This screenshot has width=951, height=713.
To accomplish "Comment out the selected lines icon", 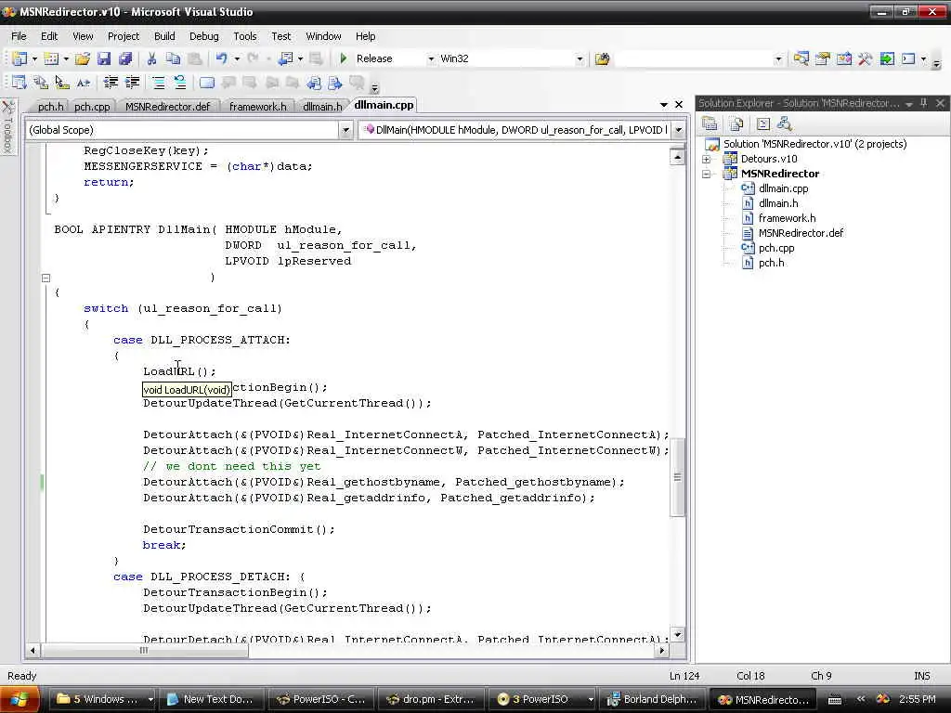I will 158,83.
